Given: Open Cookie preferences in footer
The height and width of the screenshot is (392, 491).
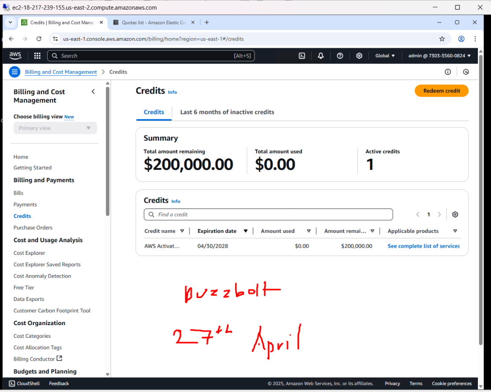Looking at the screenshot, I should pos(452,384).
